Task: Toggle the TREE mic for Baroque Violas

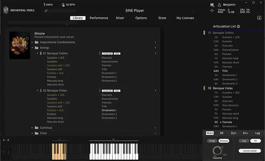Action: [117, 91]
